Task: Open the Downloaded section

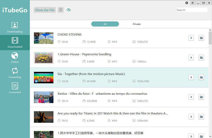Action: [x=15, y=42]
